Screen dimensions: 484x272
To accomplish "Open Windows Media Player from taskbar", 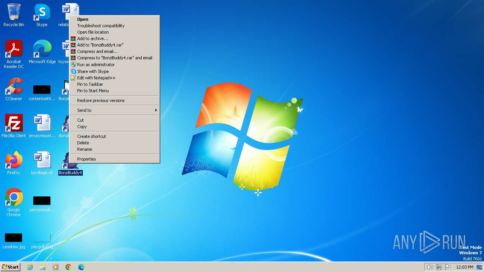I will [x=56, y=267].
